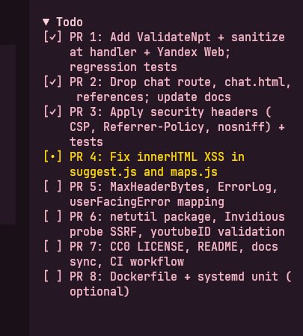Select the PR 2 Drop chat route text
Image resolution: width=303 pixels, height=336 pixels.
[180, 90]
